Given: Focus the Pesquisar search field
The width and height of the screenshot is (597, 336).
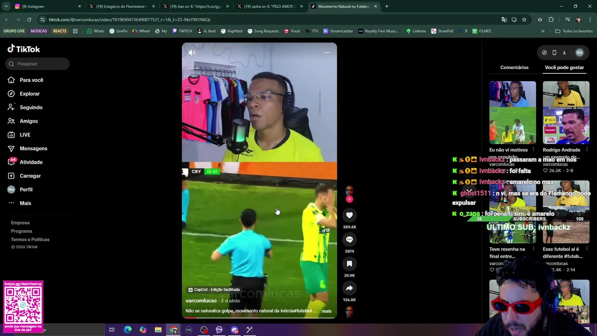Looking at the screenshot, I should point(38,63).
